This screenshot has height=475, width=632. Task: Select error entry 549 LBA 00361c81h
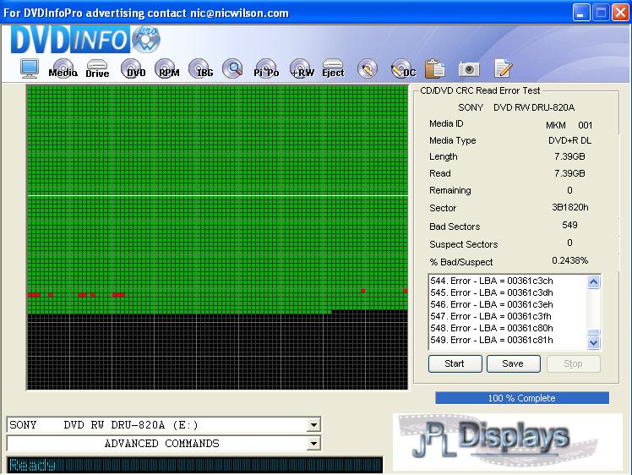[492, 340]
